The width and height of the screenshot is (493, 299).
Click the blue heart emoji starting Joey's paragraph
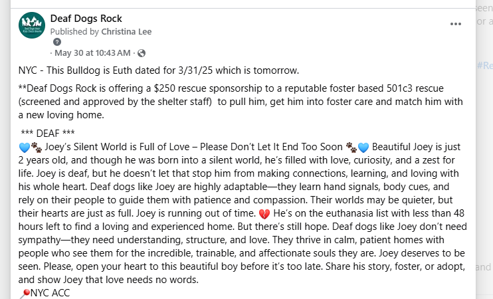pyautogui.click(x=24, y=147)
